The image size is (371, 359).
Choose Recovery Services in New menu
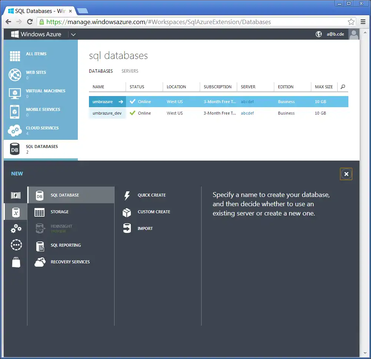point(71,262)
